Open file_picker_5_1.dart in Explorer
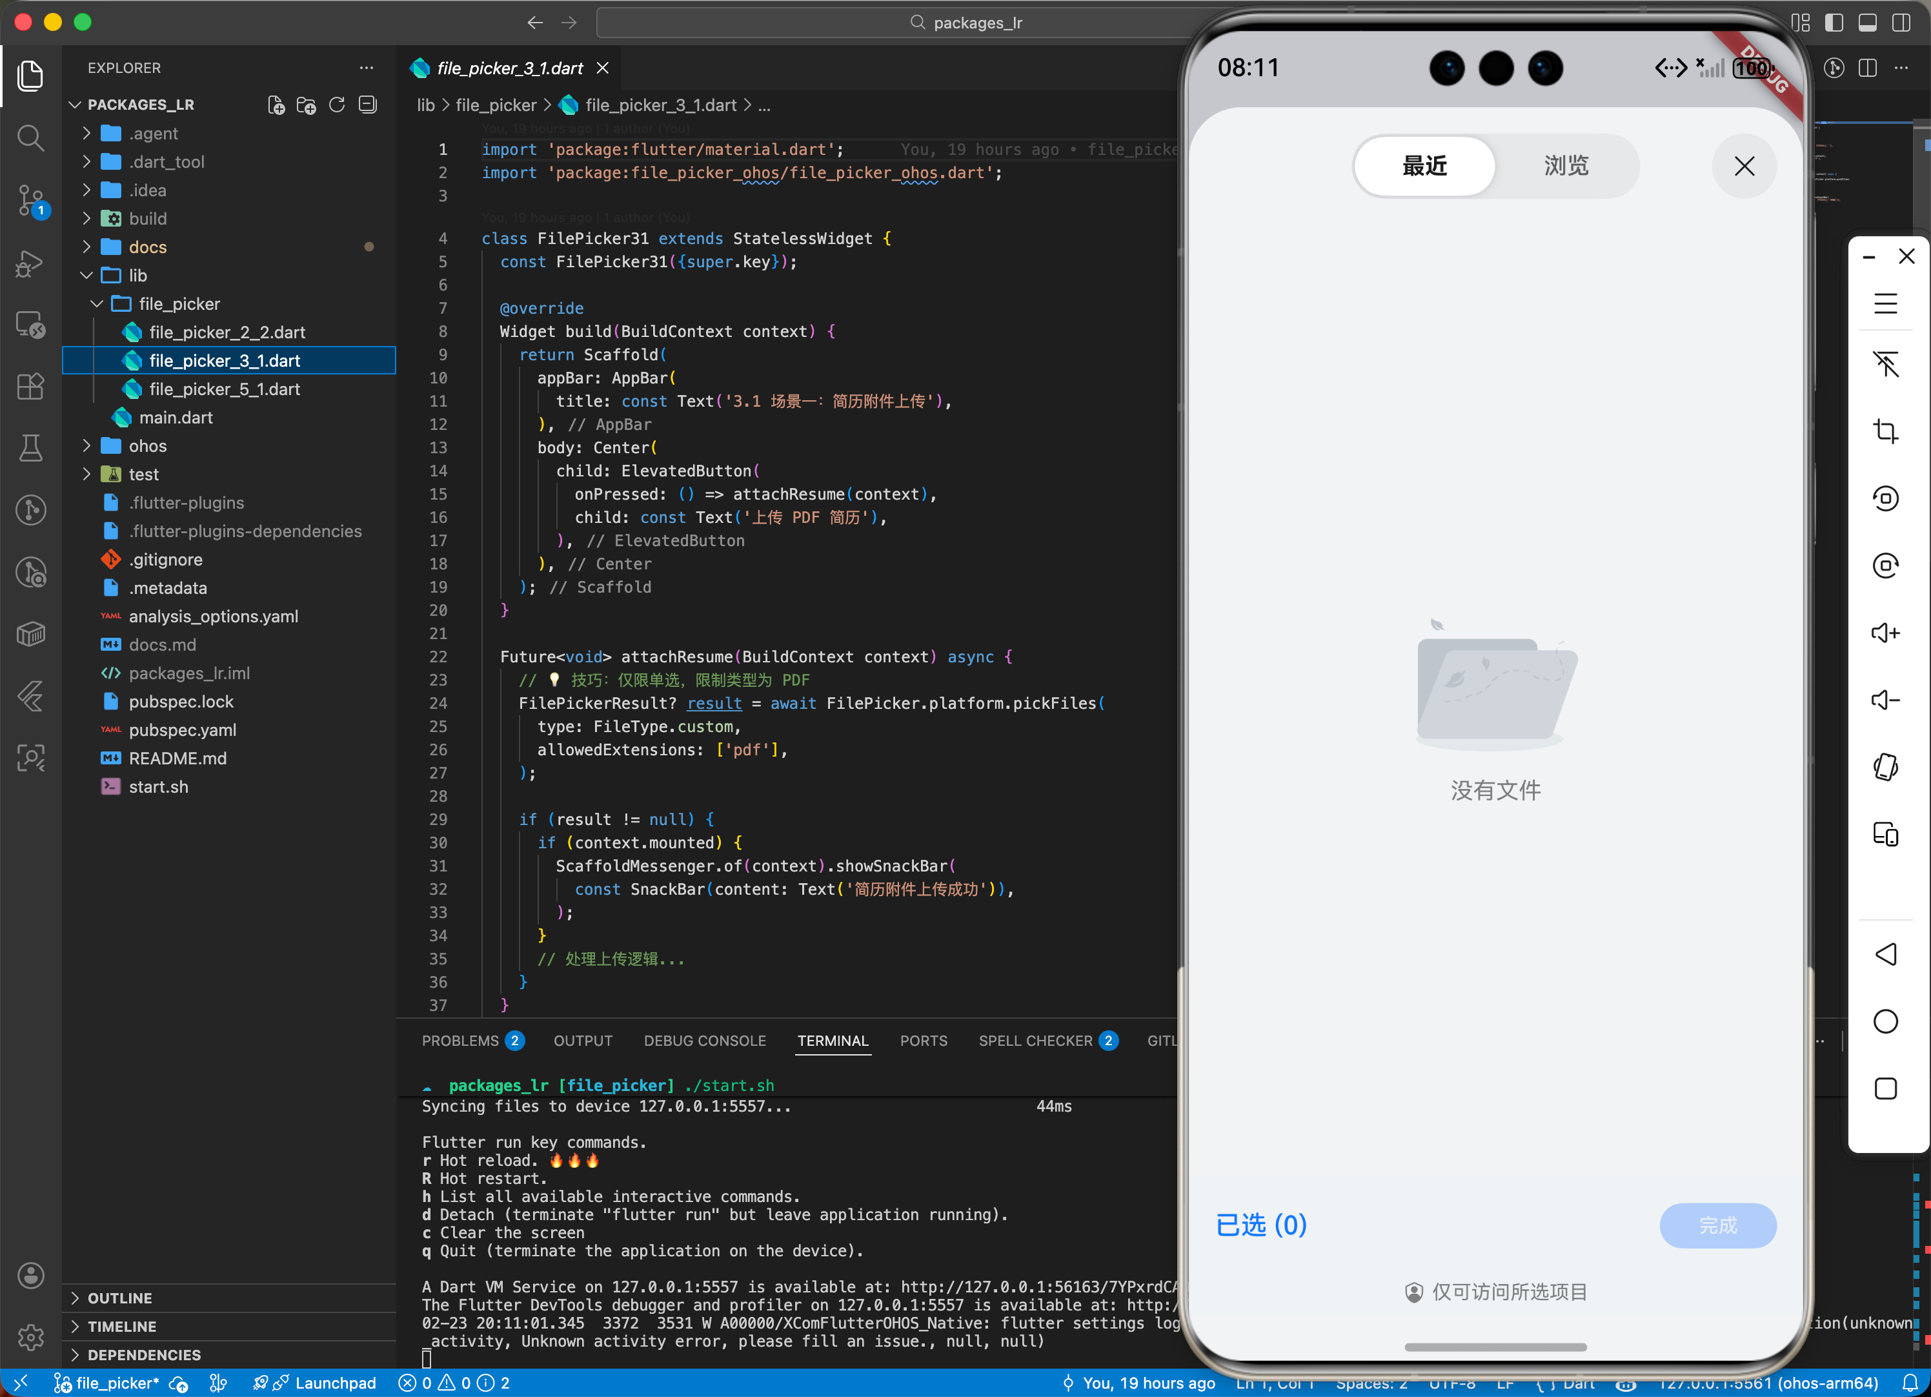Screen dimensions: 1931x1397 coord(224,389)
